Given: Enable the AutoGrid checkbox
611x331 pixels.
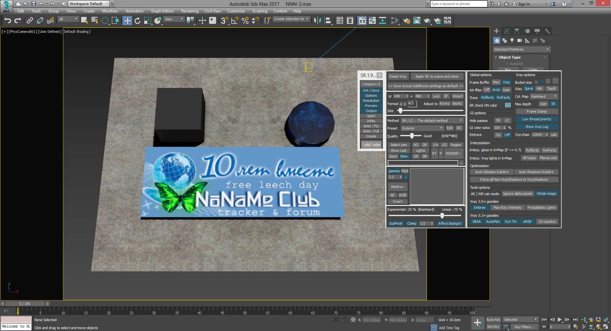Looking at the screenshot, I should coord(507,64).
